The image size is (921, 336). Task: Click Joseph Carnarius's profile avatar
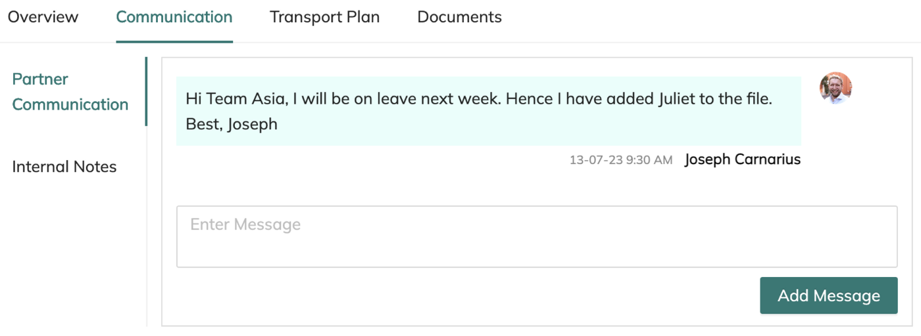click(x=835, y=89)
